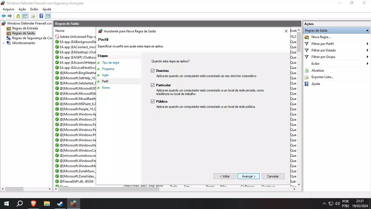Select the EA app (EALaunchHelper rule row
This screenshot has height=209, width=371.
pyautogui.click(x=76, y=63)
